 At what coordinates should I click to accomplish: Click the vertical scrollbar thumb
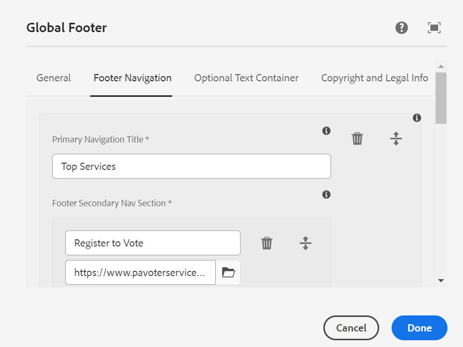[x=441, y=98]
